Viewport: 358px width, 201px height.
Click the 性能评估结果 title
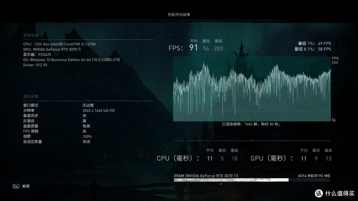click(x=179, y=15)
